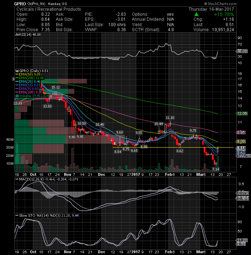The height and width of the screenshot is (255, 251).
Task: Click the EMA(20) 8.46 legend text
Action: (x=29, y=81)
